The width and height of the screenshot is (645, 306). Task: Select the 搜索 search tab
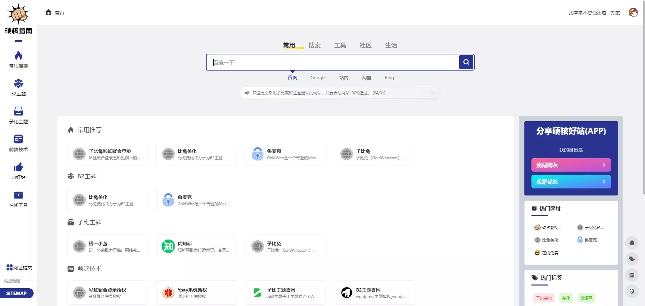(x=314, y=45)
